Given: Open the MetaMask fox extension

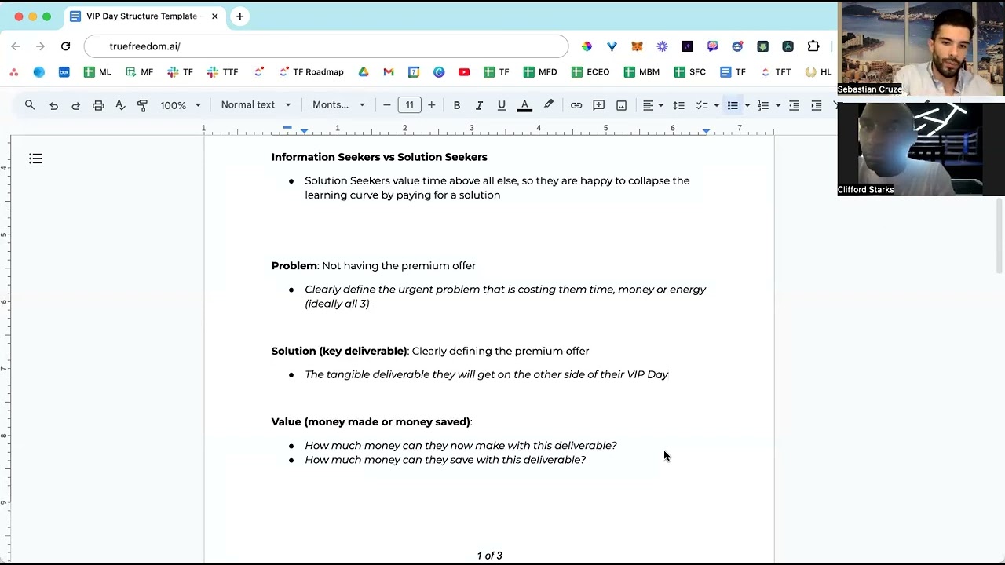Looking at the screenshot, I should [x=637, y=46].
